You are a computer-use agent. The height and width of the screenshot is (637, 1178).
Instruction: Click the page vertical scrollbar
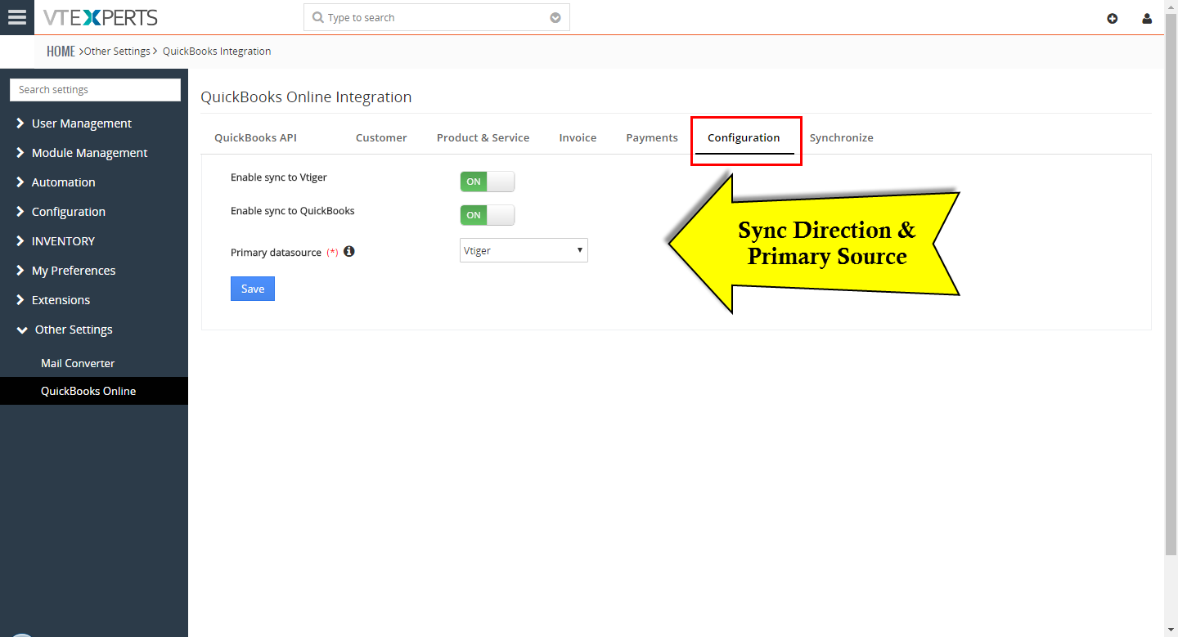tap(1171, 286)
